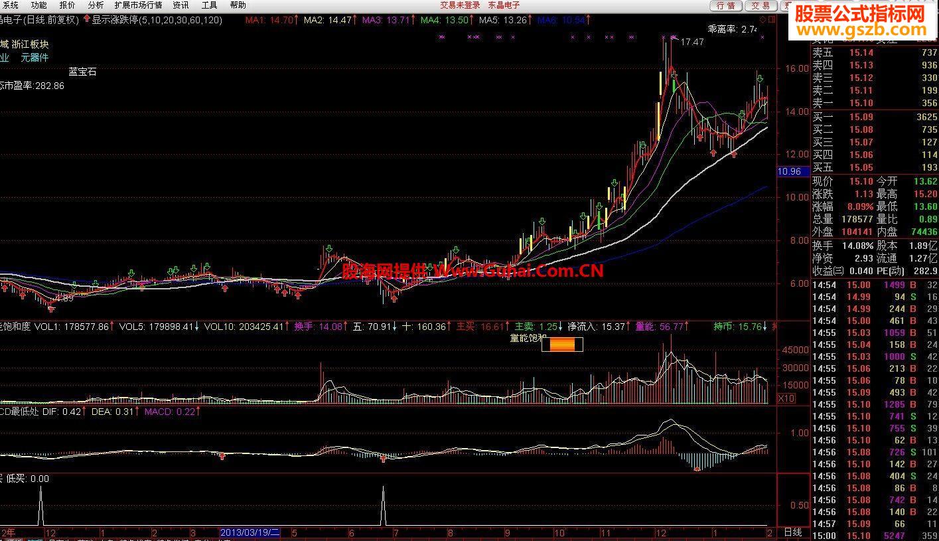Click the 低买 0.00 indicator label
The width and height of the screenshot is (939, 541).
[x=28, y=479]
